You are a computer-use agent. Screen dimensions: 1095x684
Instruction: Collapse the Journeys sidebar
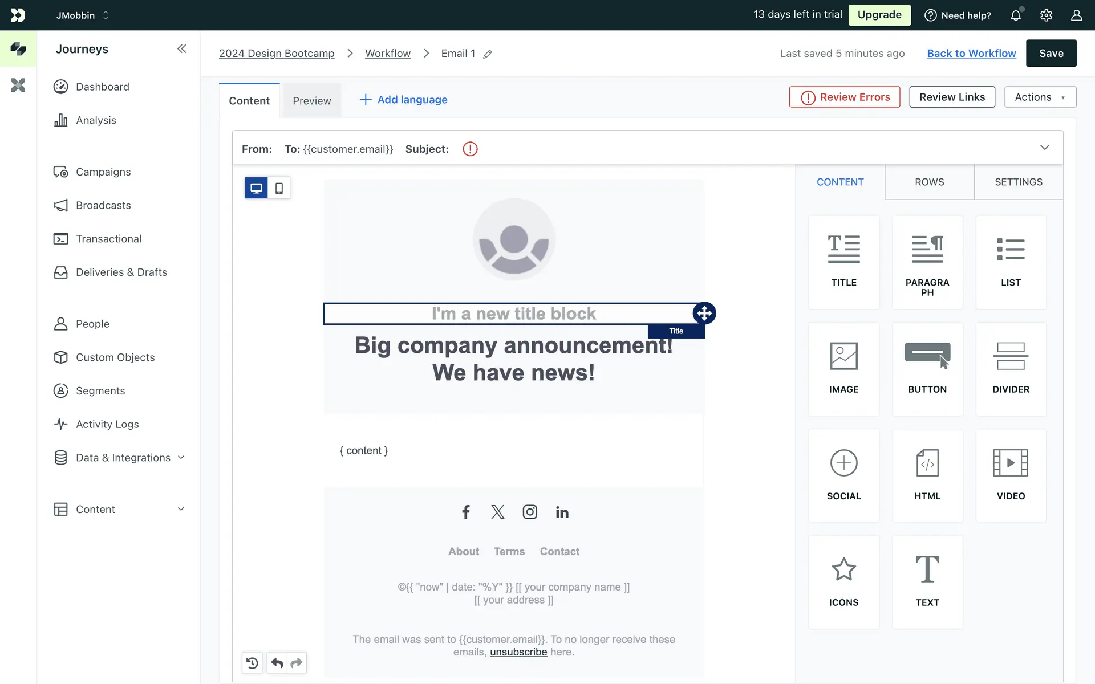click(x=181, y=49)
